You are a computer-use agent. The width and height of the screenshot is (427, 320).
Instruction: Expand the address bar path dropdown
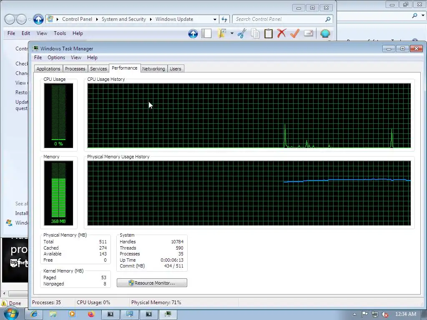pyautogui.click(x=215, y=19)
